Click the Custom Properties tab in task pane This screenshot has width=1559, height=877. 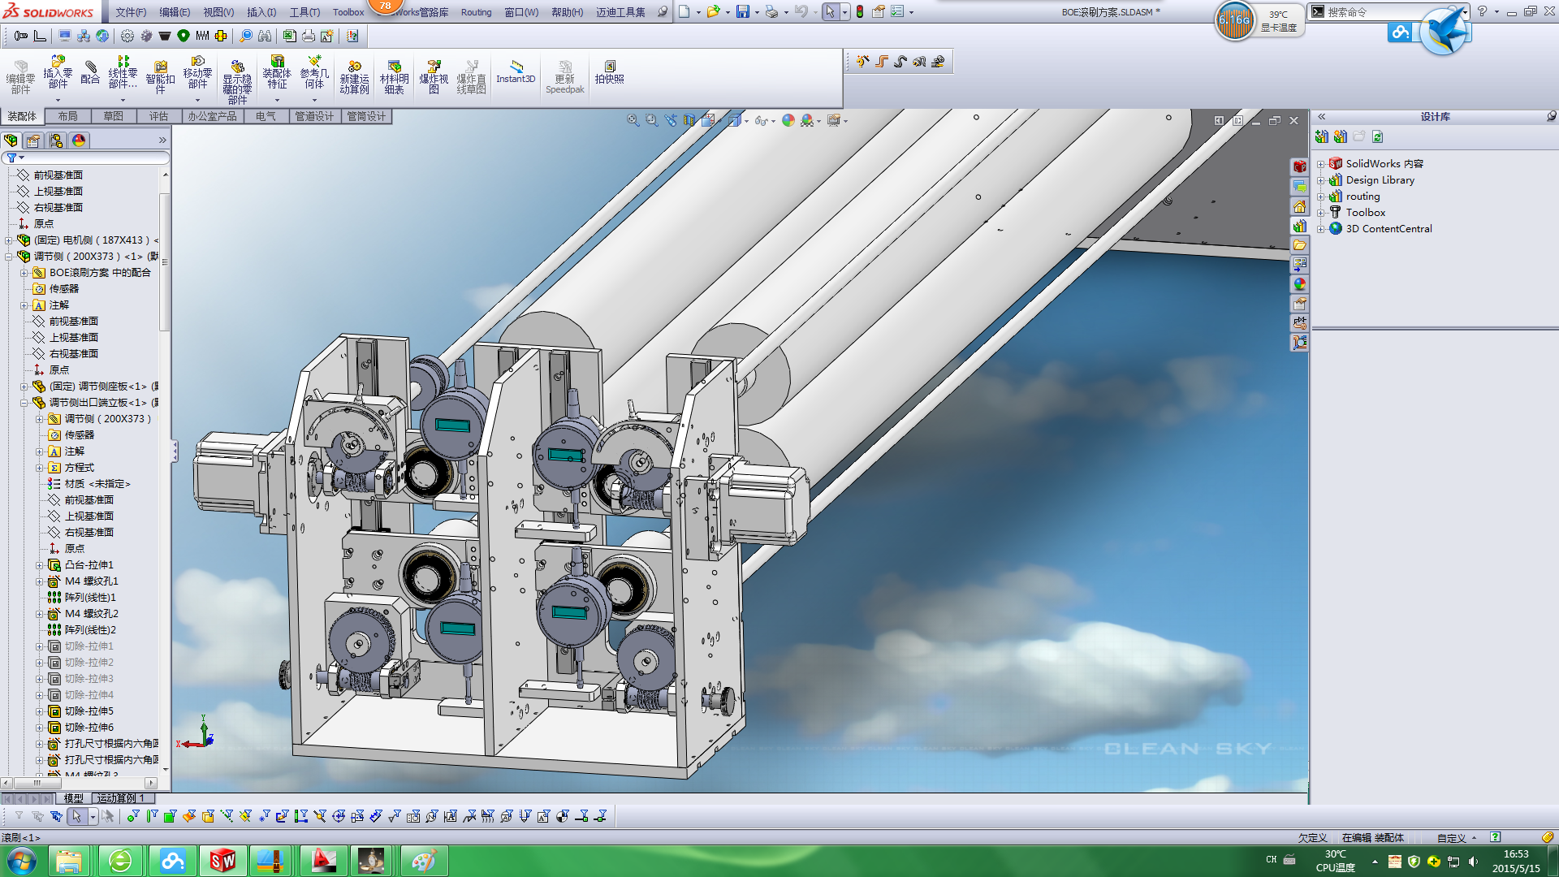click(x=1299, y=304)
